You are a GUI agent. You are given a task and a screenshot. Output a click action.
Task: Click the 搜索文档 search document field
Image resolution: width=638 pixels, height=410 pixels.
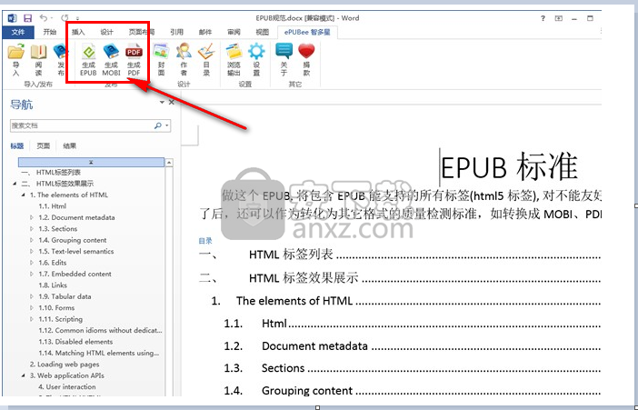pyautogui.click(x=82, y=125)
